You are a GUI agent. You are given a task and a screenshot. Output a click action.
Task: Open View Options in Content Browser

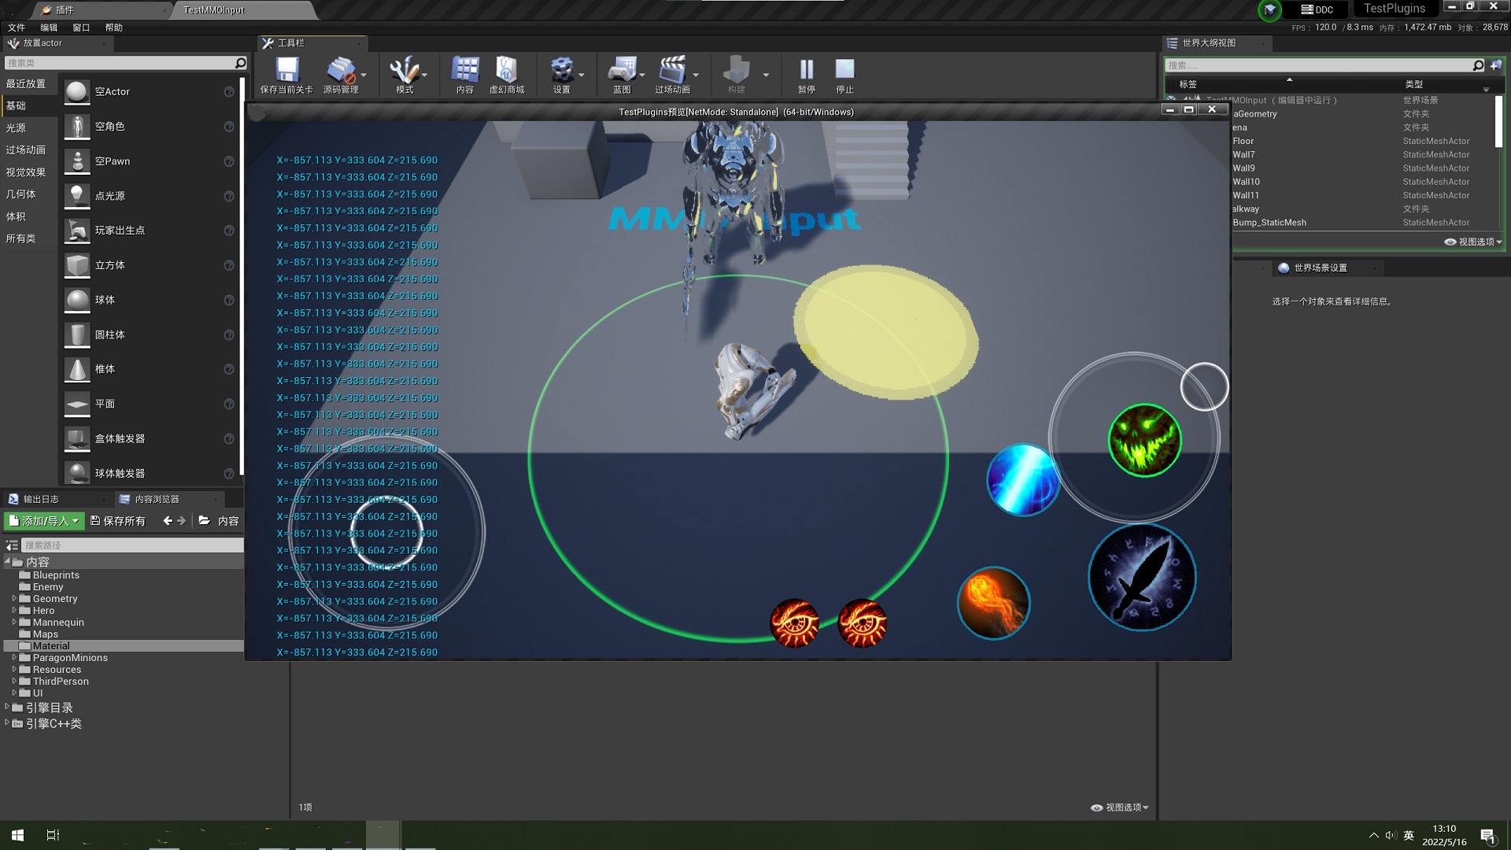click(1119, 807)
